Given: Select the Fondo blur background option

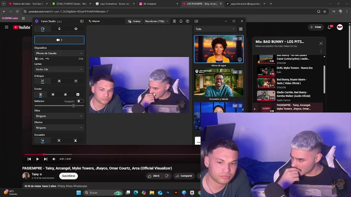Looking at the screenshot, I should click(53, 94).
